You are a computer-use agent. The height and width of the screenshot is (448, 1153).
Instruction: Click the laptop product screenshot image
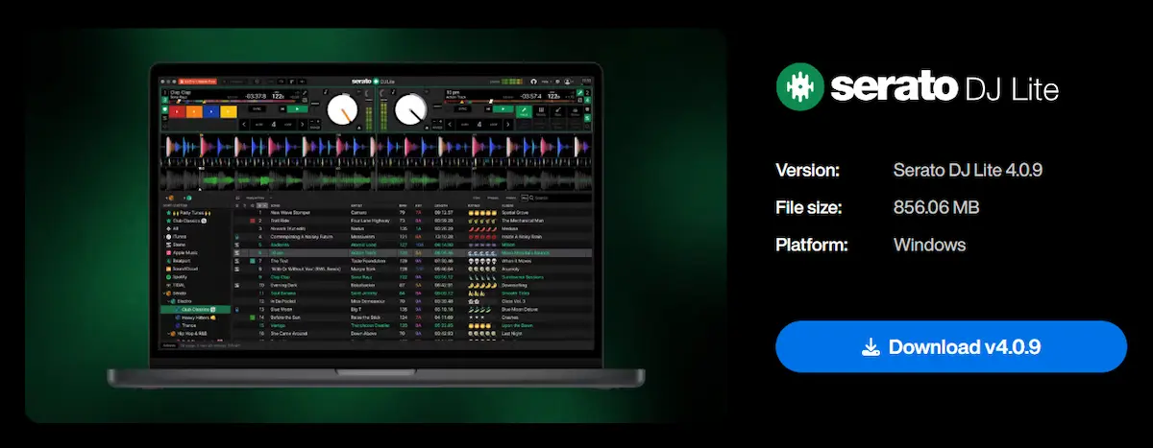(376, 225)
